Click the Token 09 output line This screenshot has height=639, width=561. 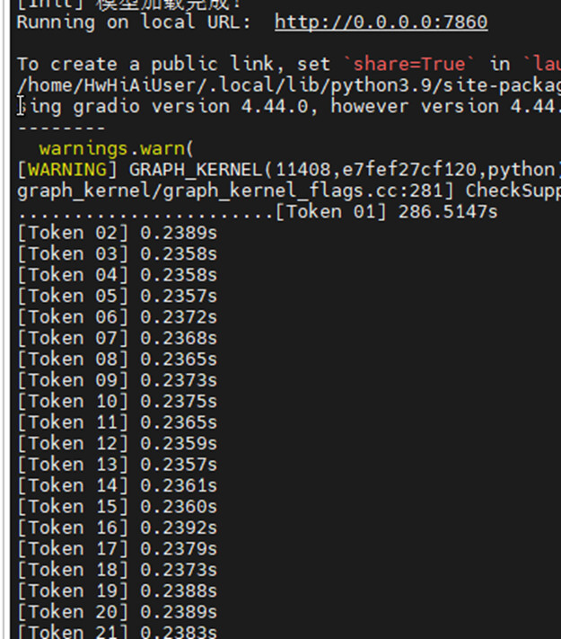click(x=117, y=380)
